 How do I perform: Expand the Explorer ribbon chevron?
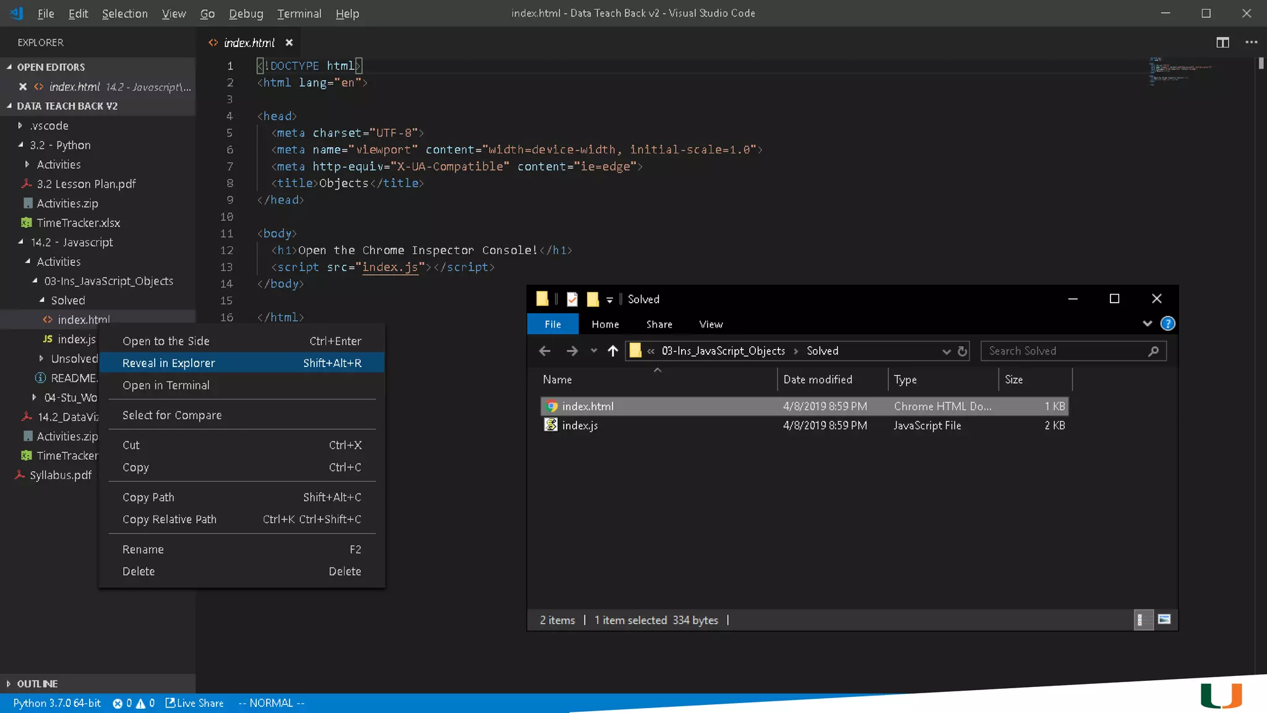coord(1147,324)
